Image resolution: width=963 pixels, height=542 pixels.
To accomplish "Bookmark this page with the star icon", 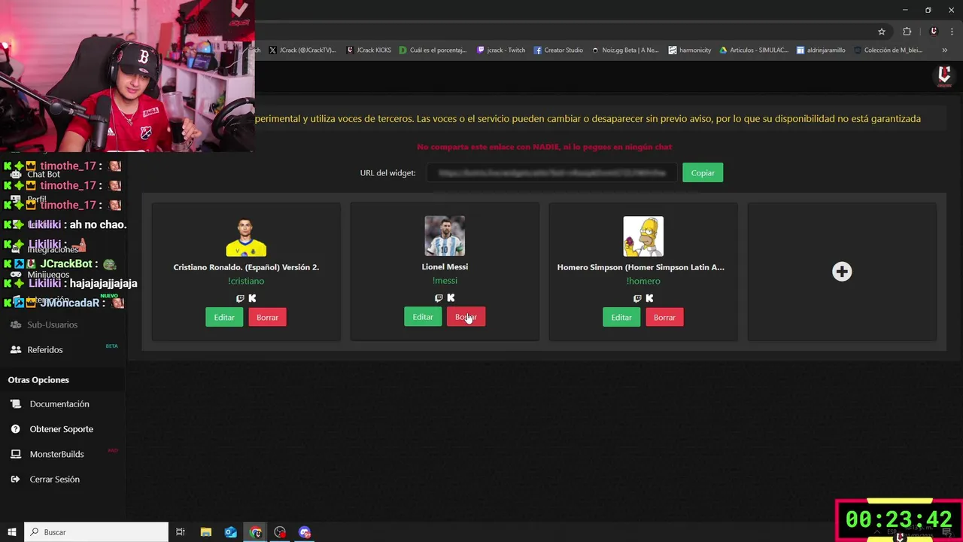I will point(882,32).
